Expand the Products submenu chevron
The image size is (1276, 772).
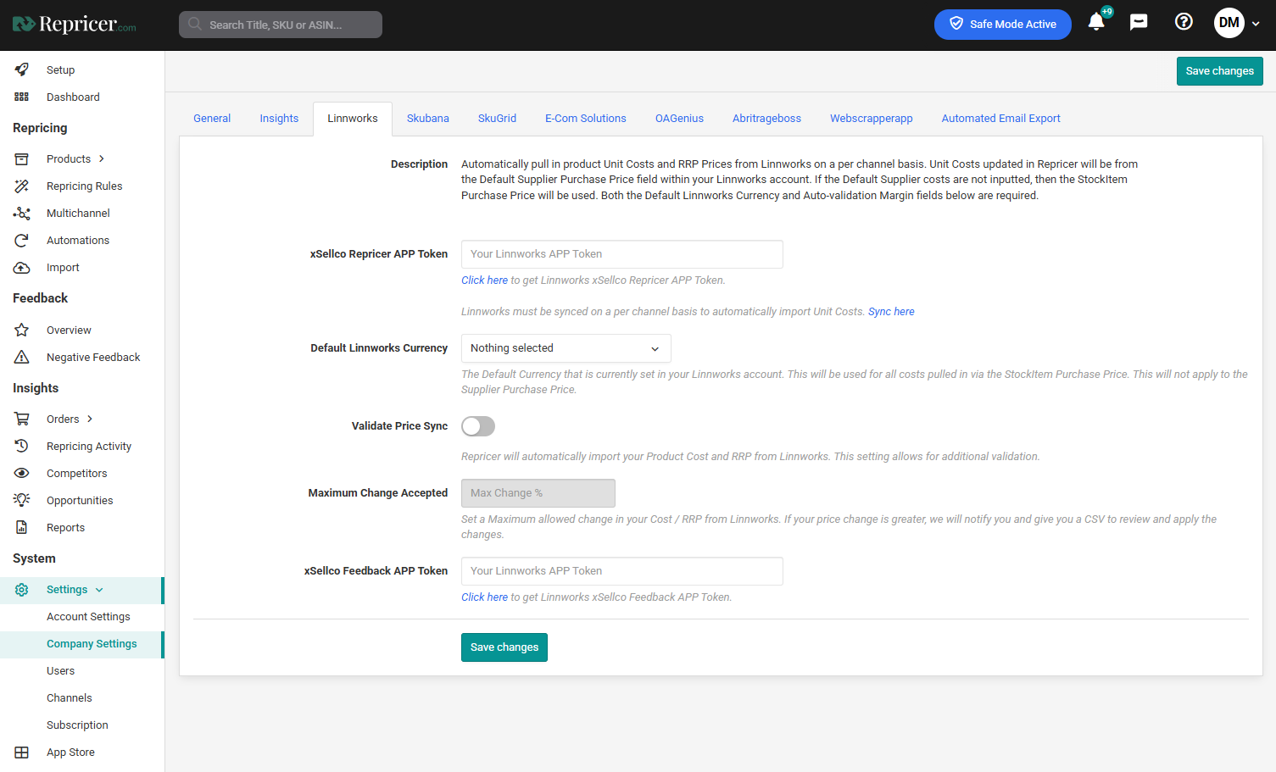102,158
